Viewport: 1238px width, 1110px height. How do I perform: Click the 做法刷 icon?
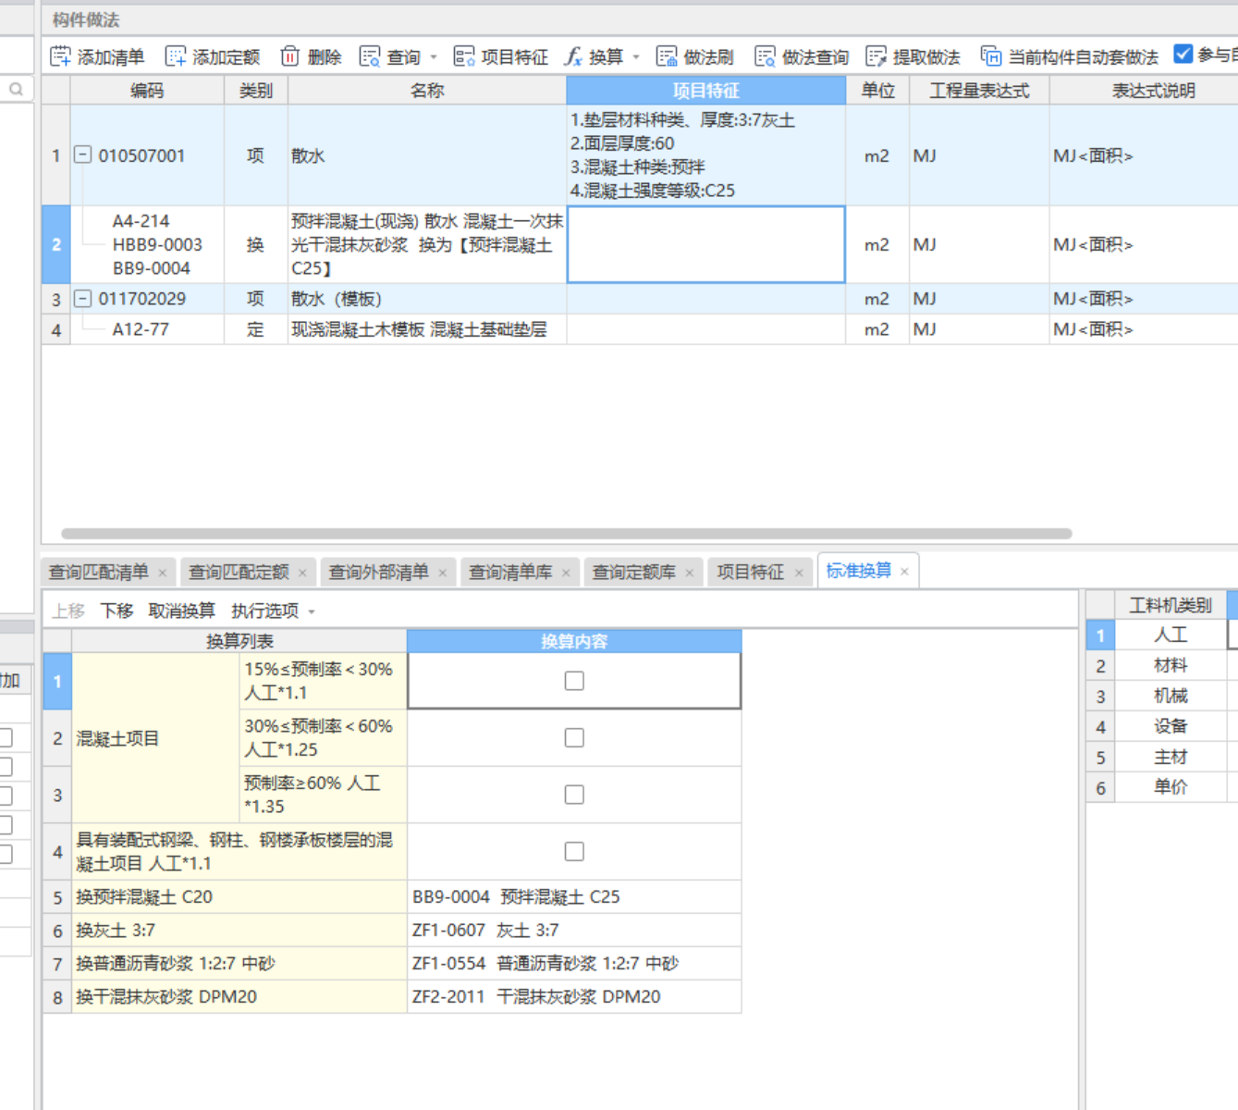coord(667,56)
